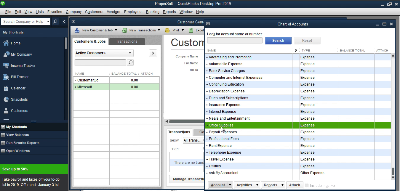Switch to Transactions tab in customer list
Image resolution: width=400 pixels, height=191 pixels.
click(x=127, y=41)
